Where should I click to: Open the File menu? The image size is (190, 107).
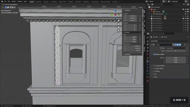pyautogui.click(x=5, y=1)
